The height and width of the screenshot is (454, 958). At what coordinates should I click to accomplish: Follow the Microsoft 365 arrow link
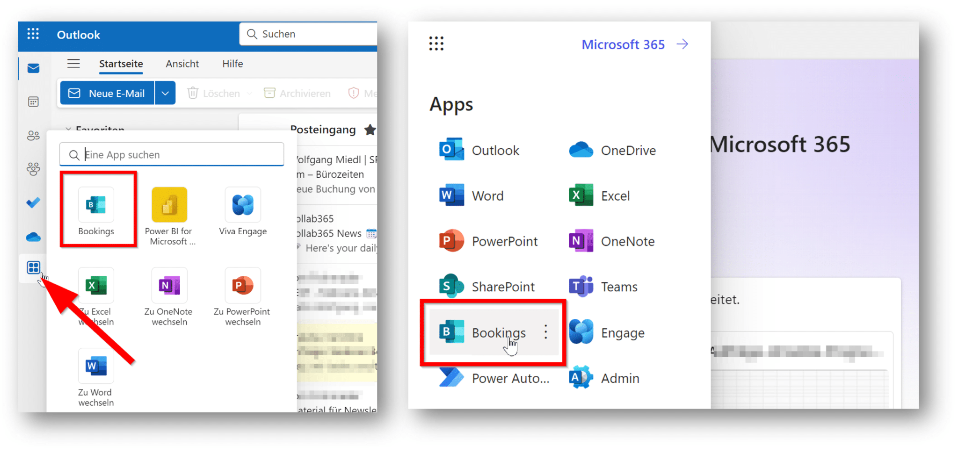coord(635,44)
